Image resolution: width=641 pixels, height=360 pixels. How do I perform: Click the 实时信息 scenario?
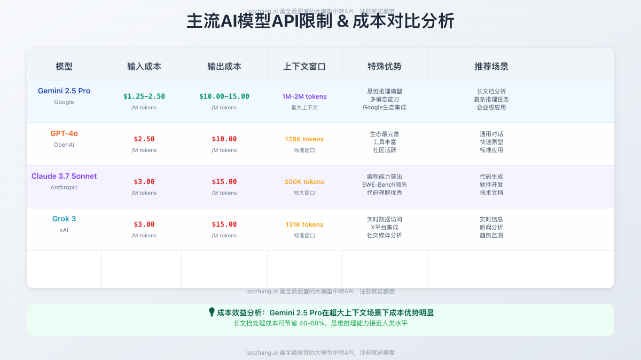pyautogui.click(x=491, y=219)
